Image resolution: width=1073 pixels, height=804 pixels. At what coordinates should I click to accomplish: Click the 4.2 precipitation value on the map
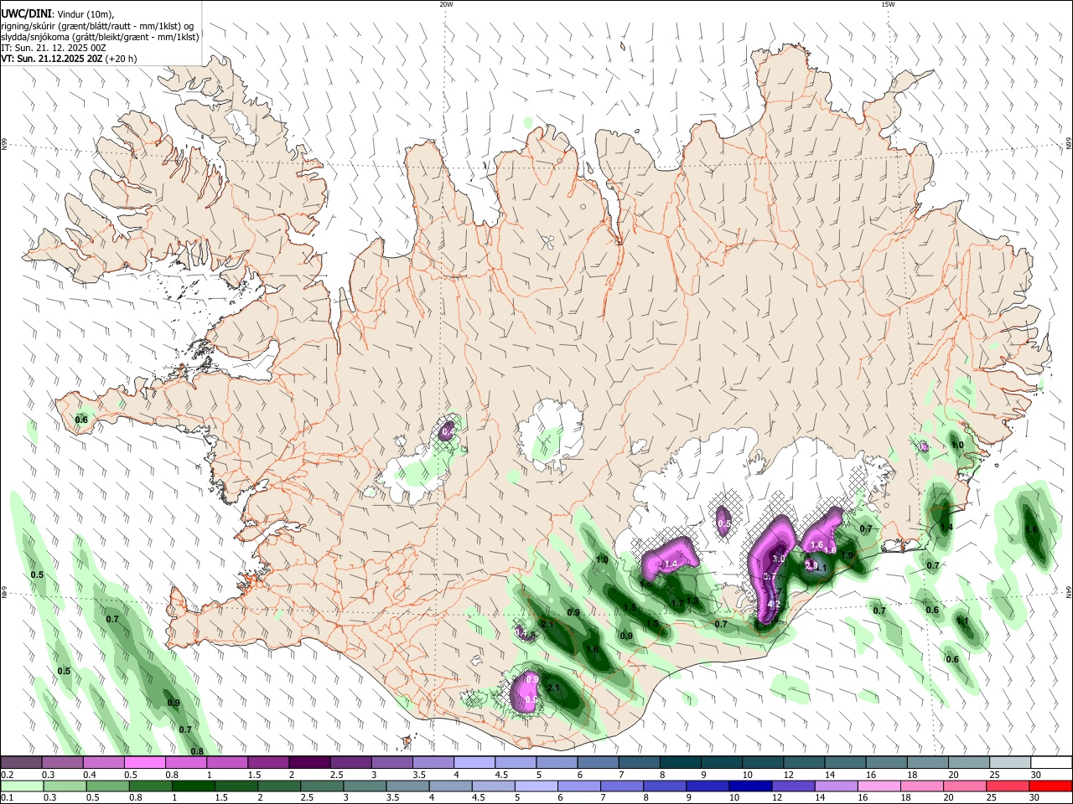click(775, 605)
